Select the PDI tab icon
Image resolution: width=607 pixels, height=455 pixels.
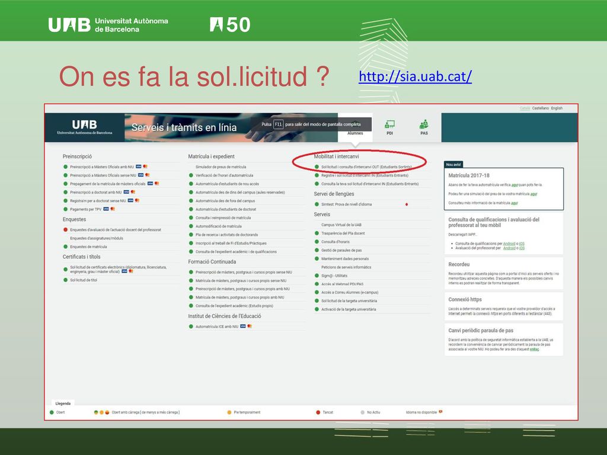(389, 124)
